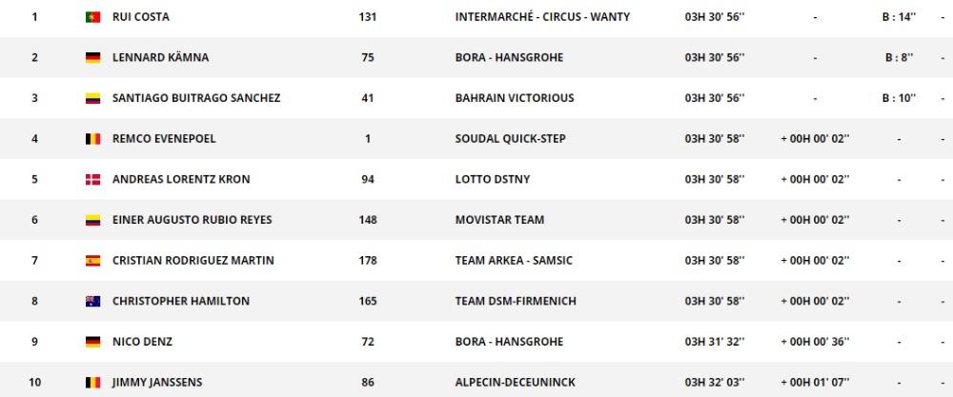Click the Spanish flag beside Cristian Rodriguez Martin
The image size is (953, 397).
[x=92, y=261]
